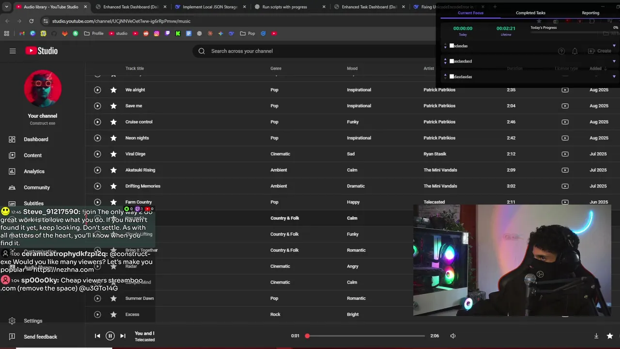Switch to the Reporting tab

[x=590, y=13]
